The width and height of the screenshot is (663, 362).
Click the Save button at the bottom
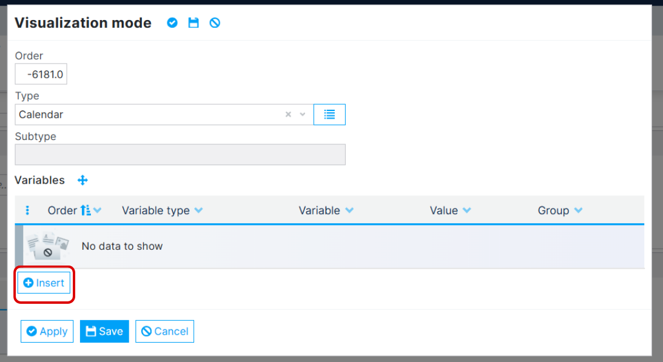pyautogui.click(x=104, y=331)
